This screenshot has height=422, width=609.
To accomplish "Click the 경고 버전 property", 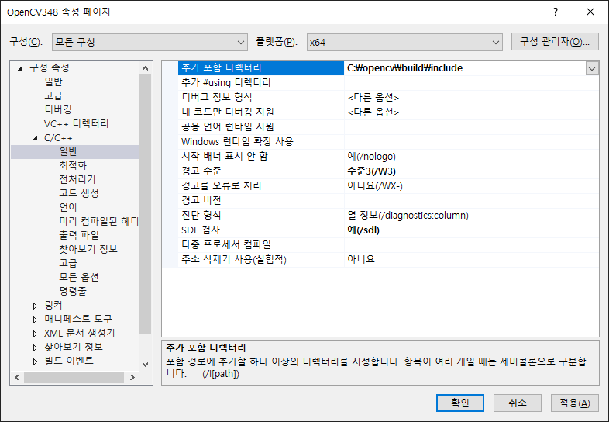I will pos(261,201).
